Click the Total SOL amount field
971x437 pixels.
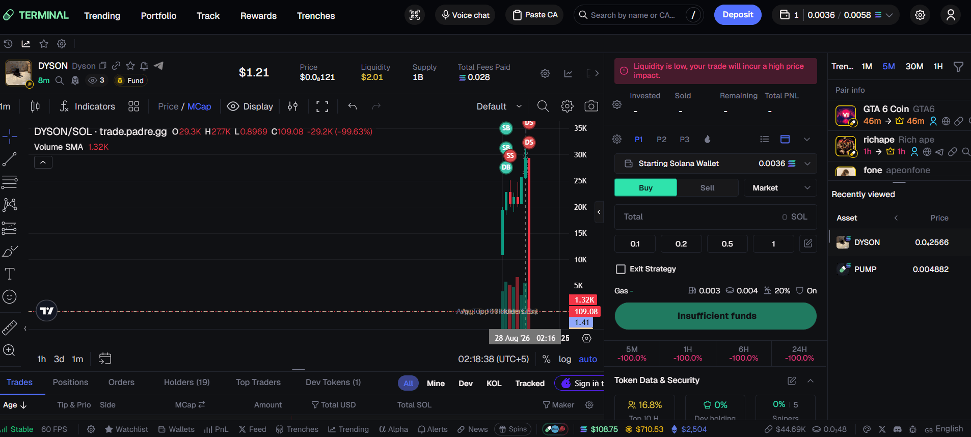point(715,217)
